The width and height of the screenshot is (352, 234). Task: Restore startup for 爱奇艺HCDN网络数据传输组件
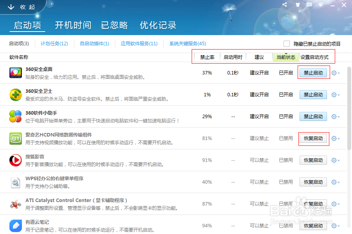313,138
